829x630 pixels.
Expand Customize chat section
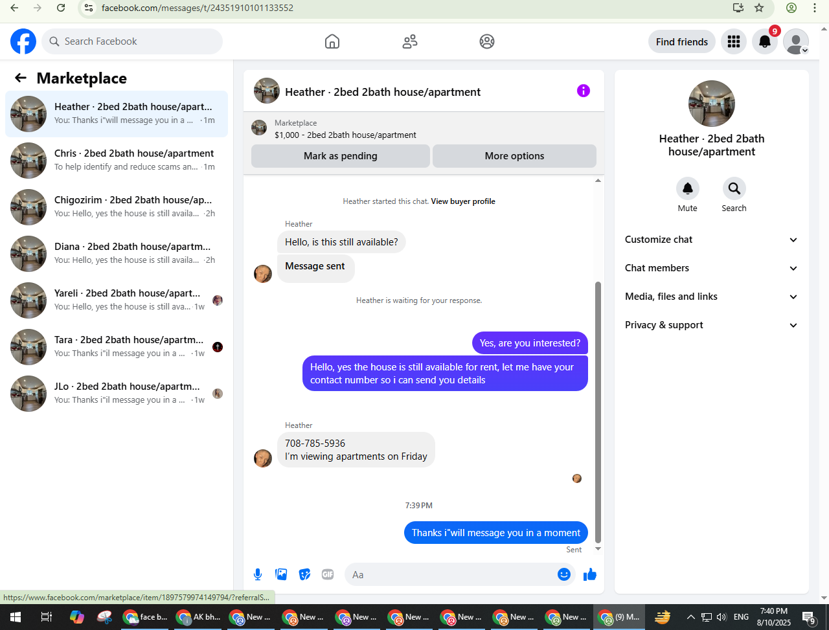(712, 240)
